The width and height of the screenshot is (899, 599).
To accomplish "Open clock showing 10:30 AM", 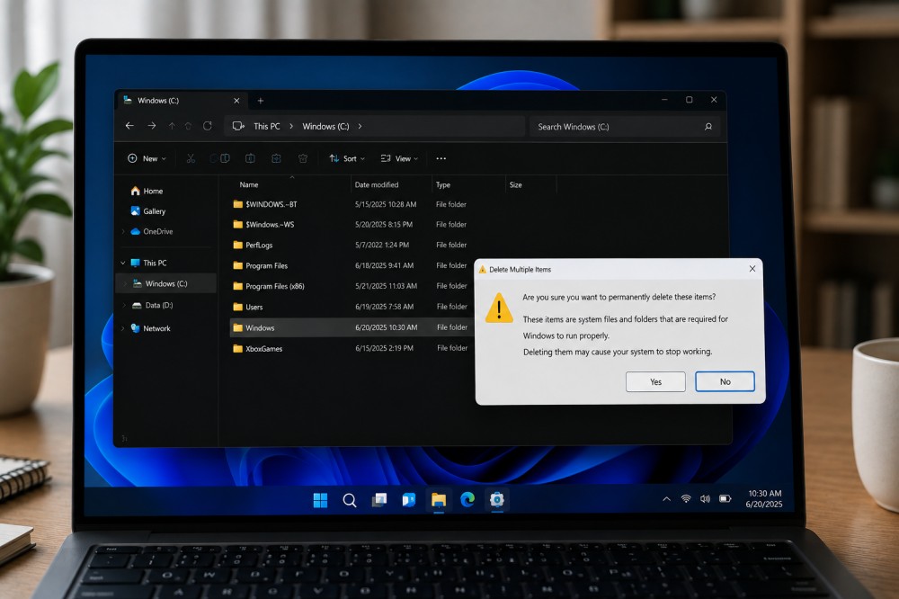I will [x=764, y=494].
